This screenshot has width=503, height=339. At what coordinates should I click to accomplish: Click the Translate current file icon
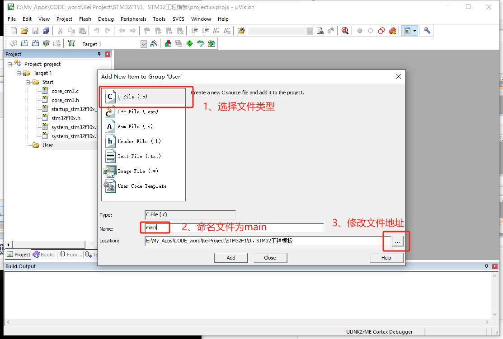(x=14, y=43)
